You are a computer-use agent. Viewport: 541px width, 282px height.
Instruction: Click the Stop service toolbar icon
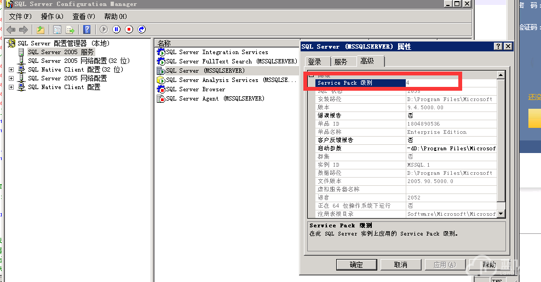129,30
